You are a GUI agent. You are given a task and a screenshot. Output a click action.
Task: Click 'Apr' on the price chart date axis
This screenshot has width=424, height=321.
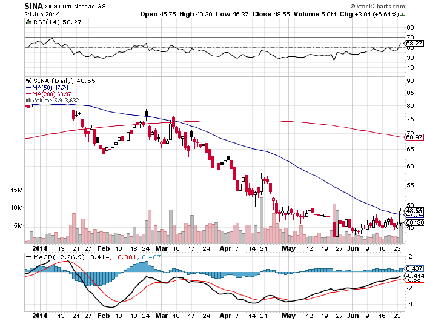point(225,248)
